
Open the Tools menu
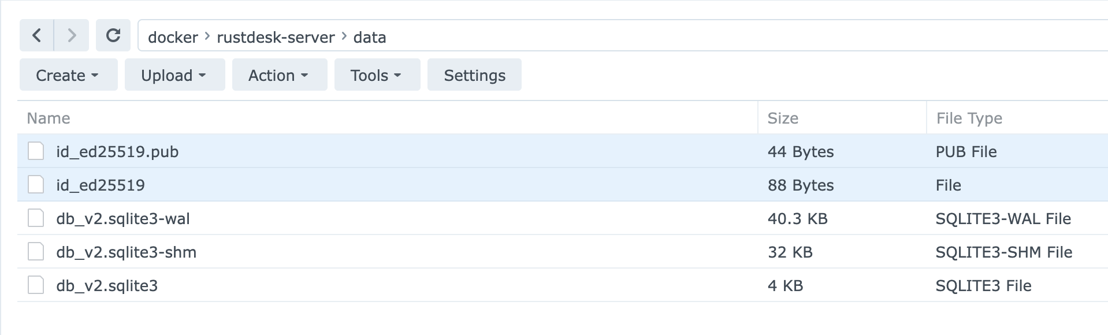377,75
